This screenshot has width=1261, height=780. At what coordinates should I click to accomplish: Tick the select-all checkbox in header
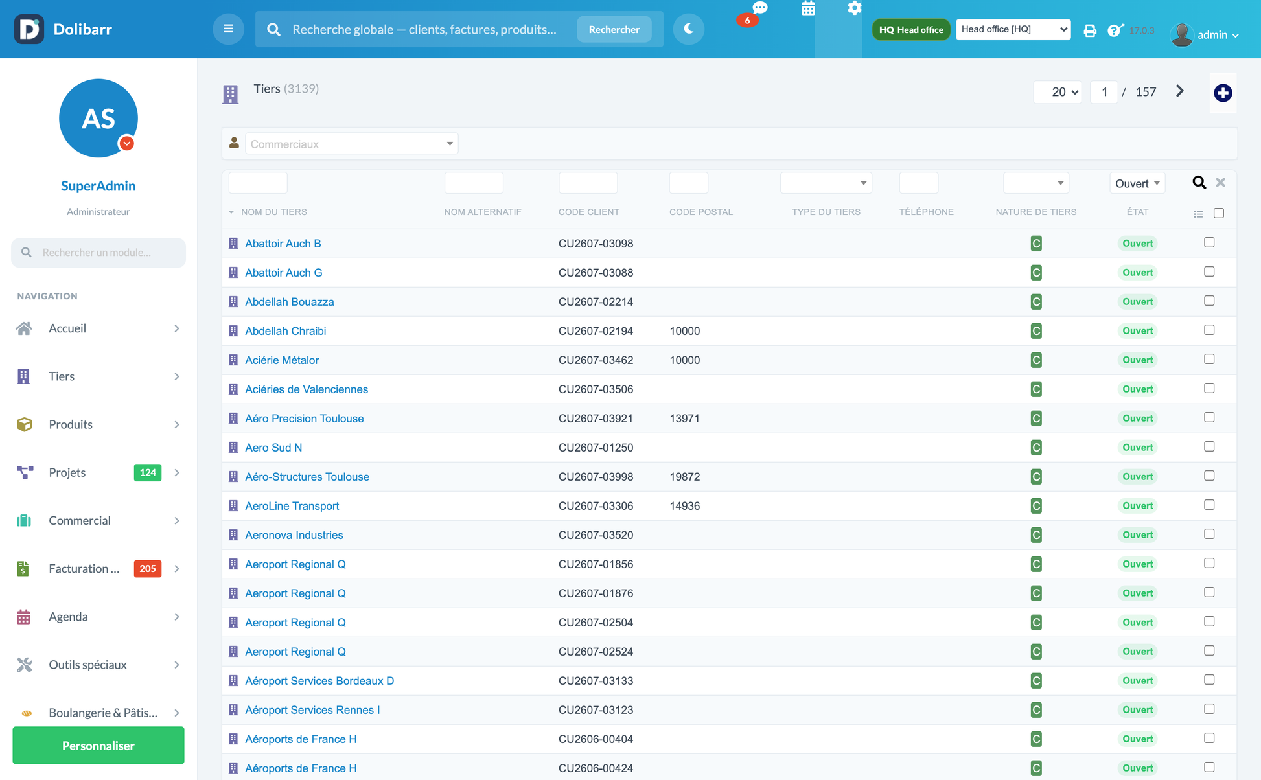1219,213
